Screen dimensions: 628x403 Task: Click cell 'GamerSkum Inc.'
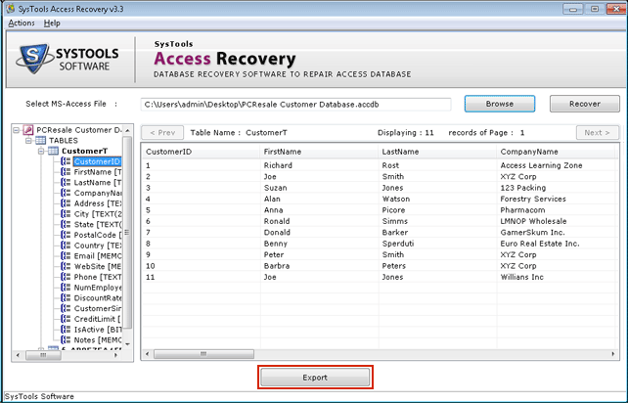(x=532, y=233)
